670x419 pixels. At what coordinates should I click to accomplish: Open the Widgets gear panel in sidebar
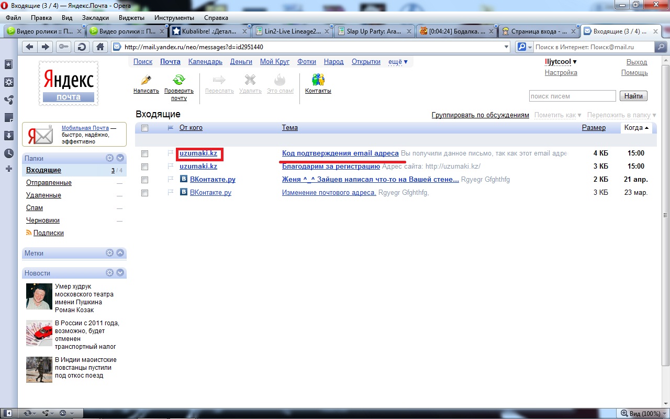click(x=9, y=82)
